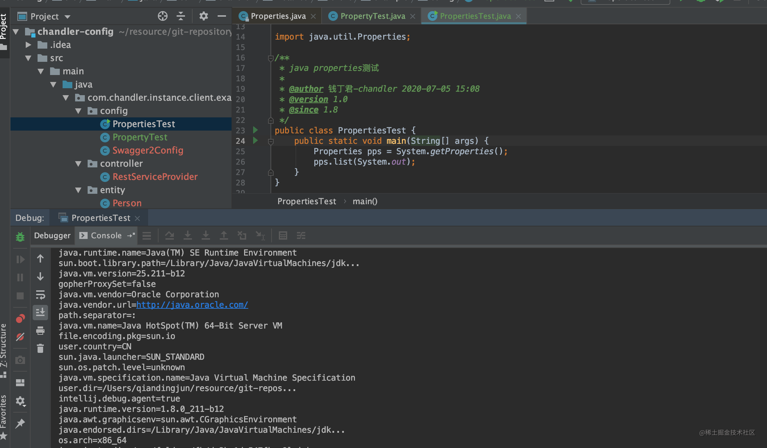
Task: Pin the debug tab with pin icon
Action: (20, 423)
